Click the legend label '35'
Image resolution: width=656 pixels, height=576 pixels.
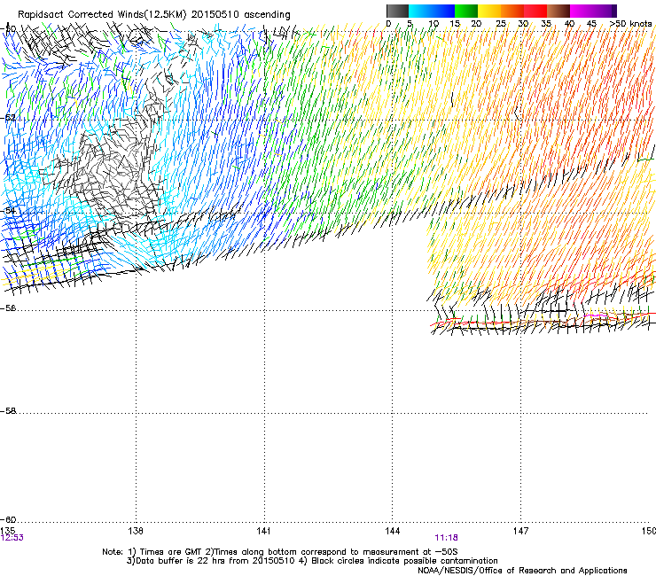[x=546, y=24]
